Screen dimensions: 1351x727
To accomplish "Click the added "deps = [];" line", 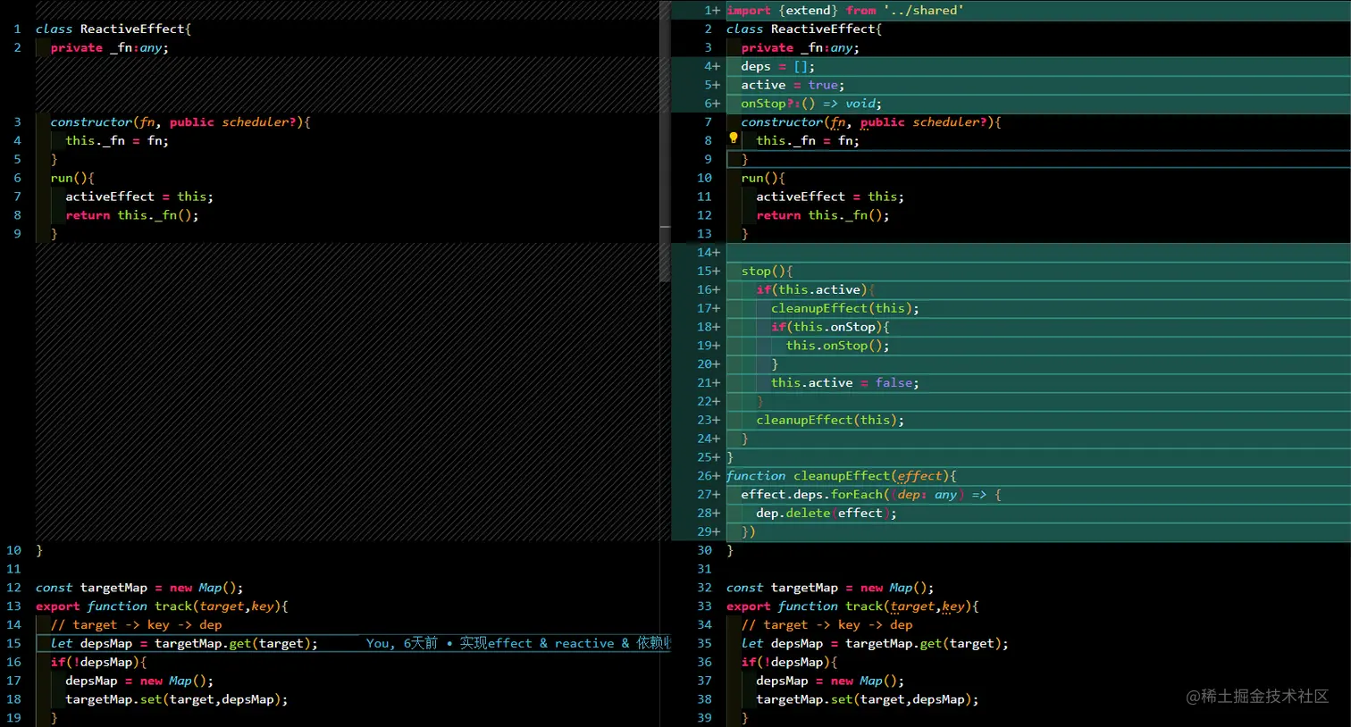I will click(x=777, y=66).
